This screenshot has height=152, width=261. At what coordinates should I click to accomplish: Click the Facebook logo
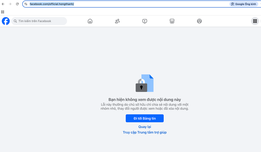coord(6,21)
